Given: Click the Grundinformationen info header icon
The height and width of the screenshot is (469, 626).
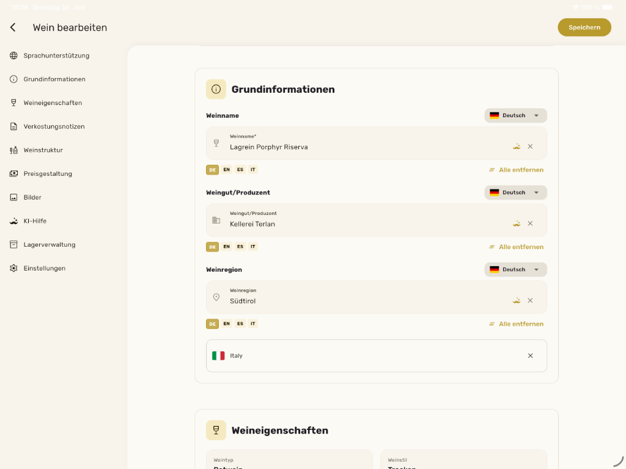Looking at the screenshot, I should pos(216,89).
